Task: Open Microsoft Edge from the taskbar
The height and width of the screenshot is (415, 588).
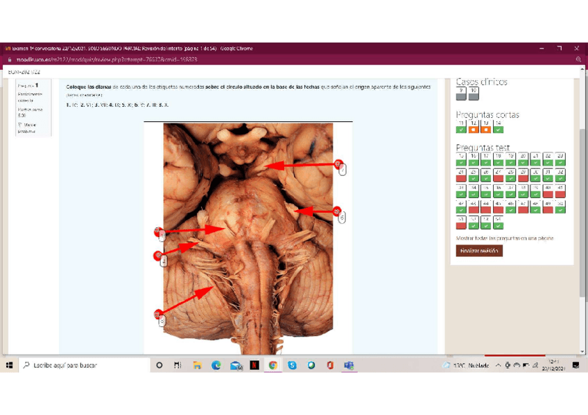Action: pyautogui.click(x=216, y=365)
